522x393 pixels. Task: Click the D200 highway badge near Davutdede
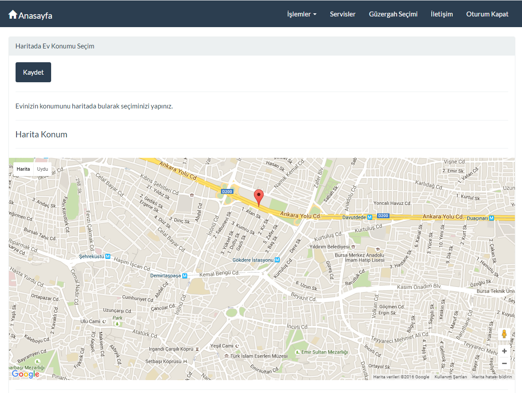[x=383, y=216]
